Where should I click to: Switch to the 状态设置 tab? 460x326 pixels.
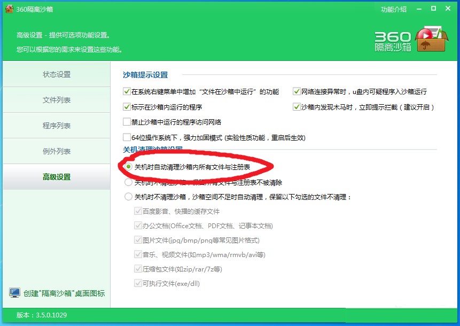click(57, 74)
